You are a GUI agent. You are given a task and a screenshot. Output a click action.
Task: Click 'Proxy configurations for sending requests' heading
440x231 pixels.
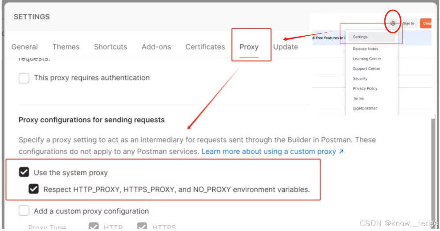click(x=91, y=120)
